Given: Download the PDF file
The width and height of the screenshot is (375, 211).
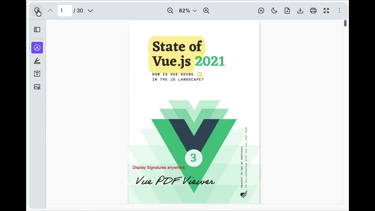Looking at the screenshot, I should [x=300, y=11].
